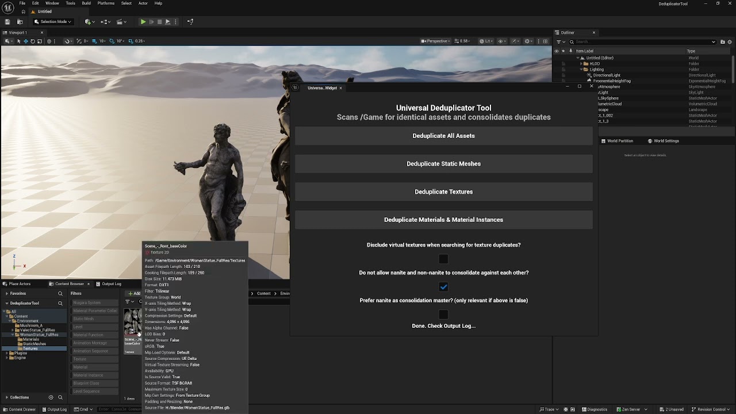736x414 pixels.
Task: Switch to the World Settings tab
Action: click(663, 141)
